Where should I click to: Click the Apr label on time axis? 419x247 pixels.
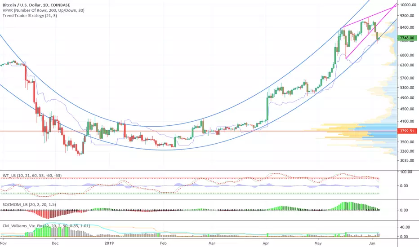266,243
